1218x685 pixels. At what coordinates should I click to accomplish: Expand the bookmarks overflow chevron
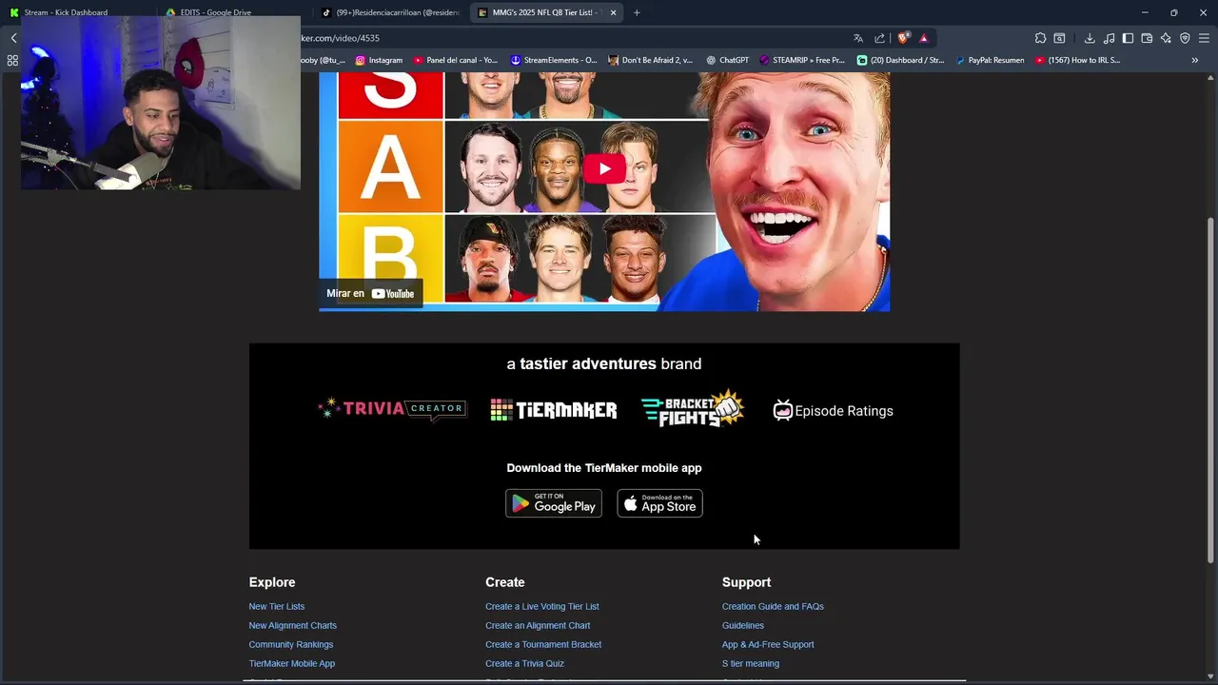[x=1195, y=60]
